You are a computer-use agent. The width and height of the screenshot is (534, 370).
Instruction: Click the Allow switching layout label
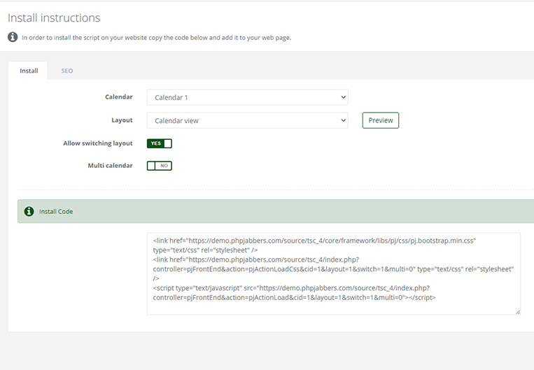98,143
